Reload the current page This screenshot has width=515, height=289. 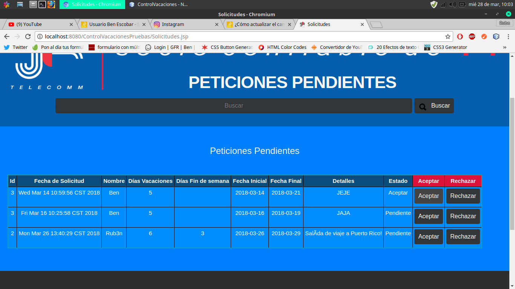click(28, 37)
